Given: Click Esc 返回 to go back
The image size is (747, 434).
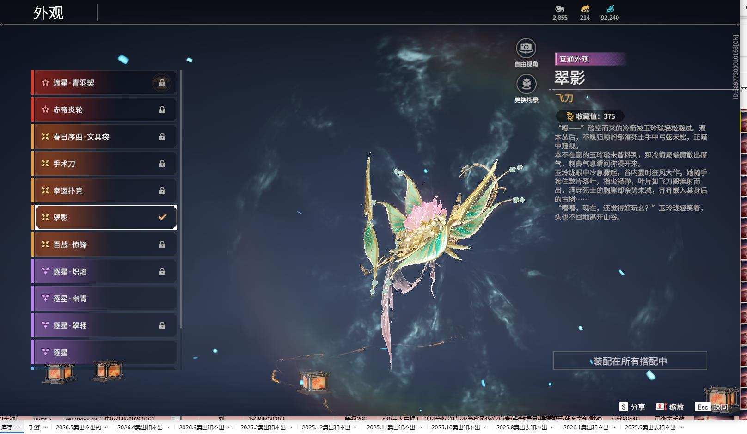Looking at the screenshot, I should 711,407.
